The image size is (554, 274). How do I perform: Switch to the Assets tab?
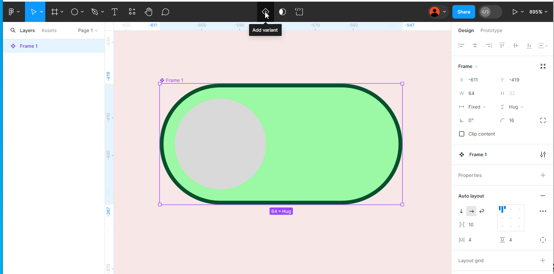click(49, 30)
